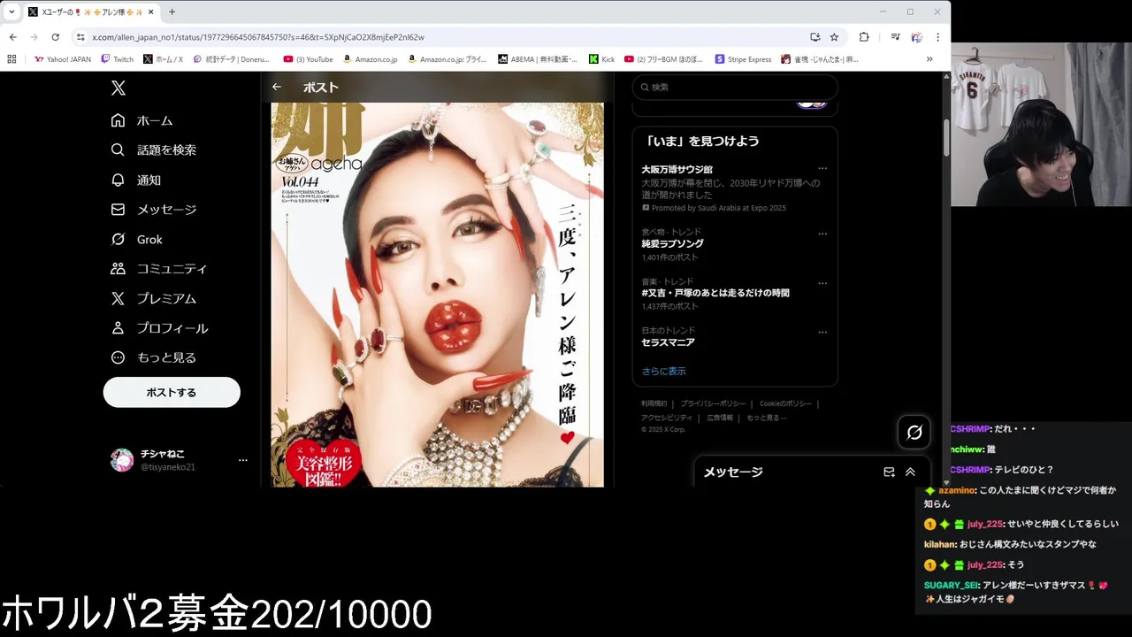The height and width of the screenshot is (637, 1132).
Task: Open more options for セラスマニア trend
Action: coord(822,332)
